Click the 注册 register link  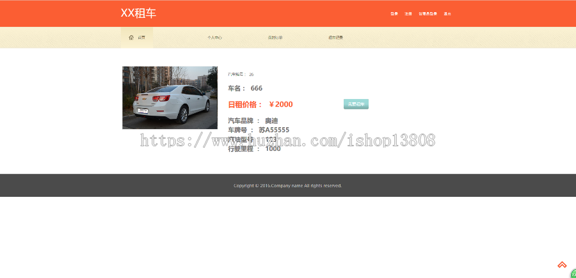(408, 14)
